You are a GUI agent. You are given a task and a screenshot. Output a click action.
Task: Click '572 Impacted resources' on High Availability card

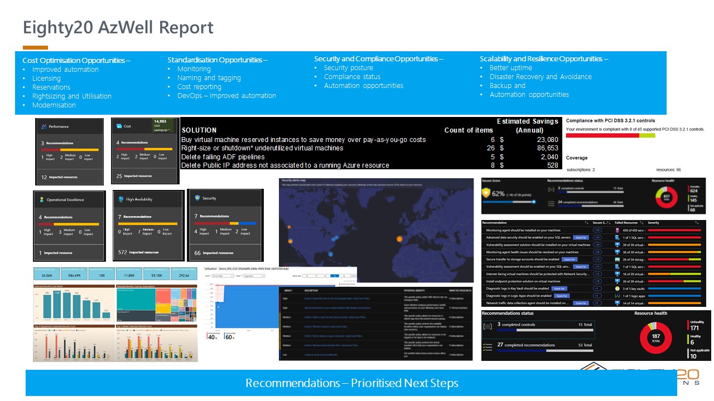(x=138, y=252)
